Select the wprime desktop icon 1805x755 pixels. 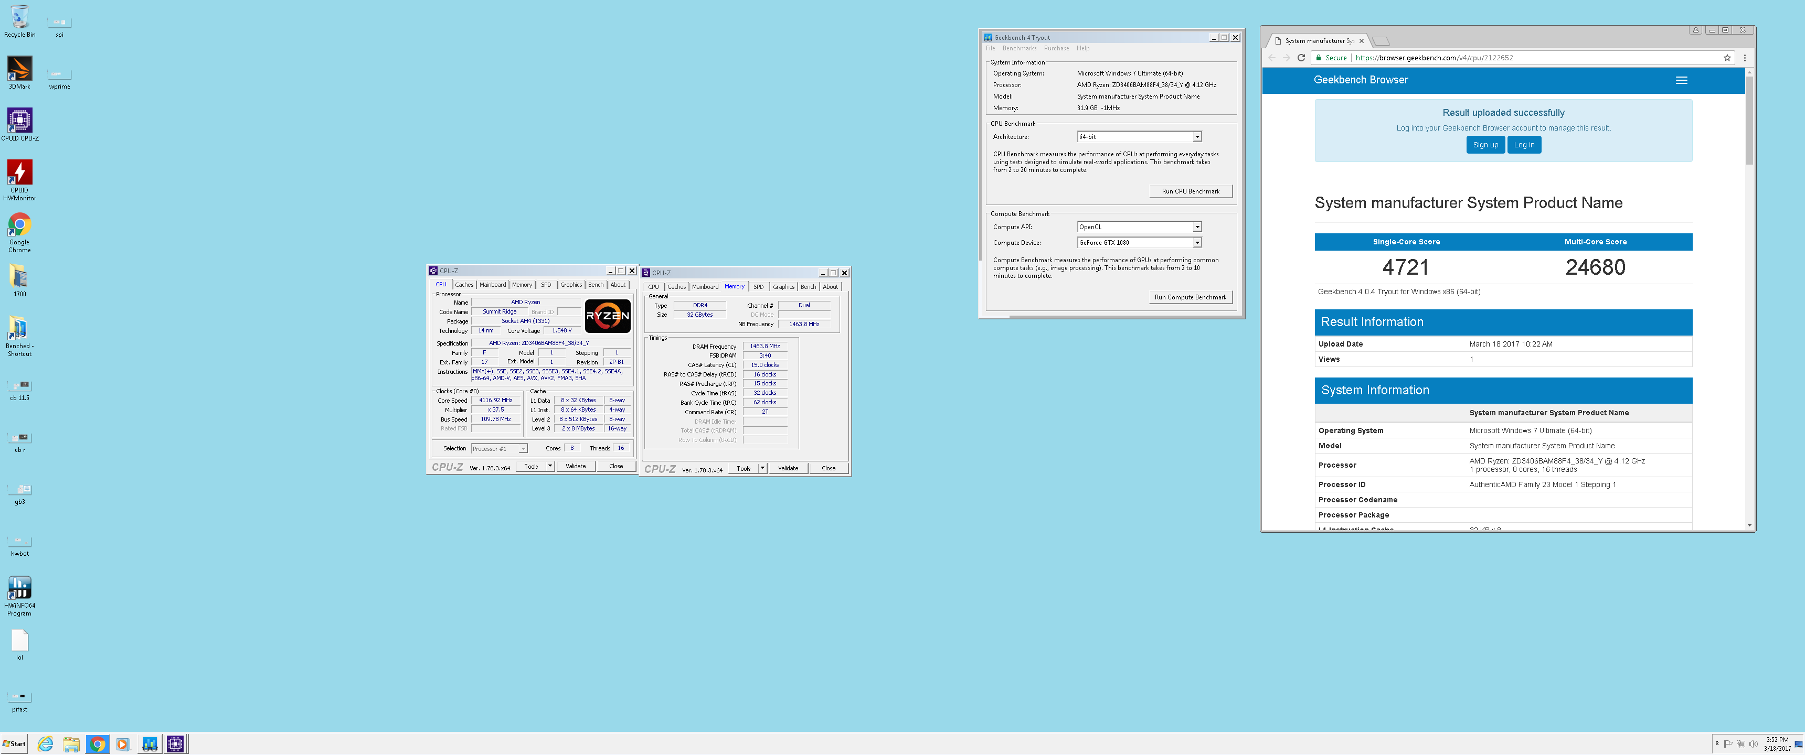point(60,79)
